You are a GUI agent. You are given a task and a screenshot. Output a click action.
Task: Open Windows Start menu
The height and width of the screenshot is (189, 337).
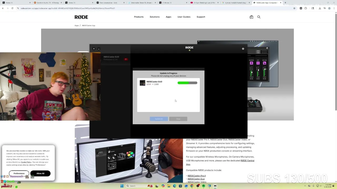[122, 186]
